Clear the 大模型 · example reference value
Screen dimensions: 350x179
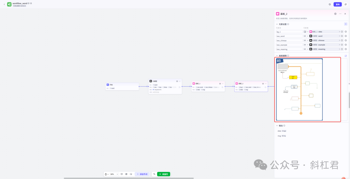click(x=339, y=45)
